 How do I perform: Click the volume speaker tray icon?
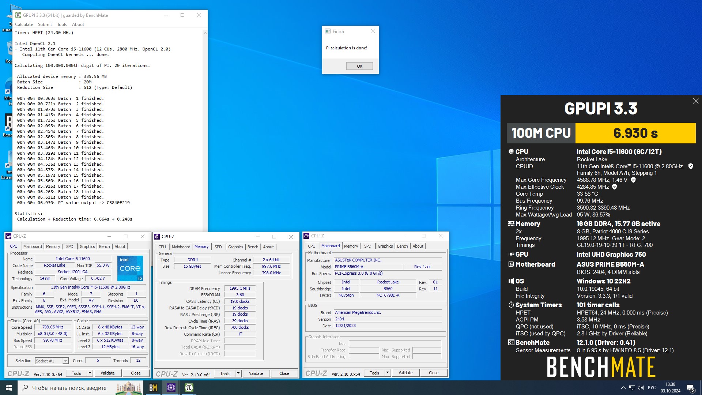[641, 388]
